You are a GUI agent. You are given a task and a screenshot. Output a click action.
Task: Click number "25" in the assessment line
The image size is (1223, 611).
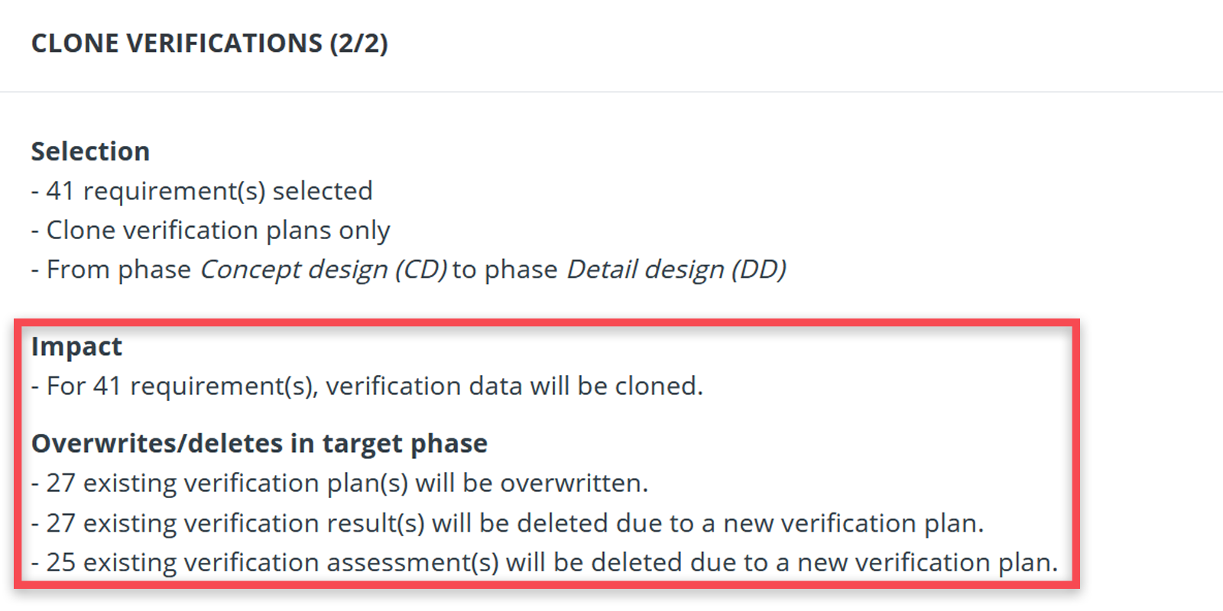(60, 563)
